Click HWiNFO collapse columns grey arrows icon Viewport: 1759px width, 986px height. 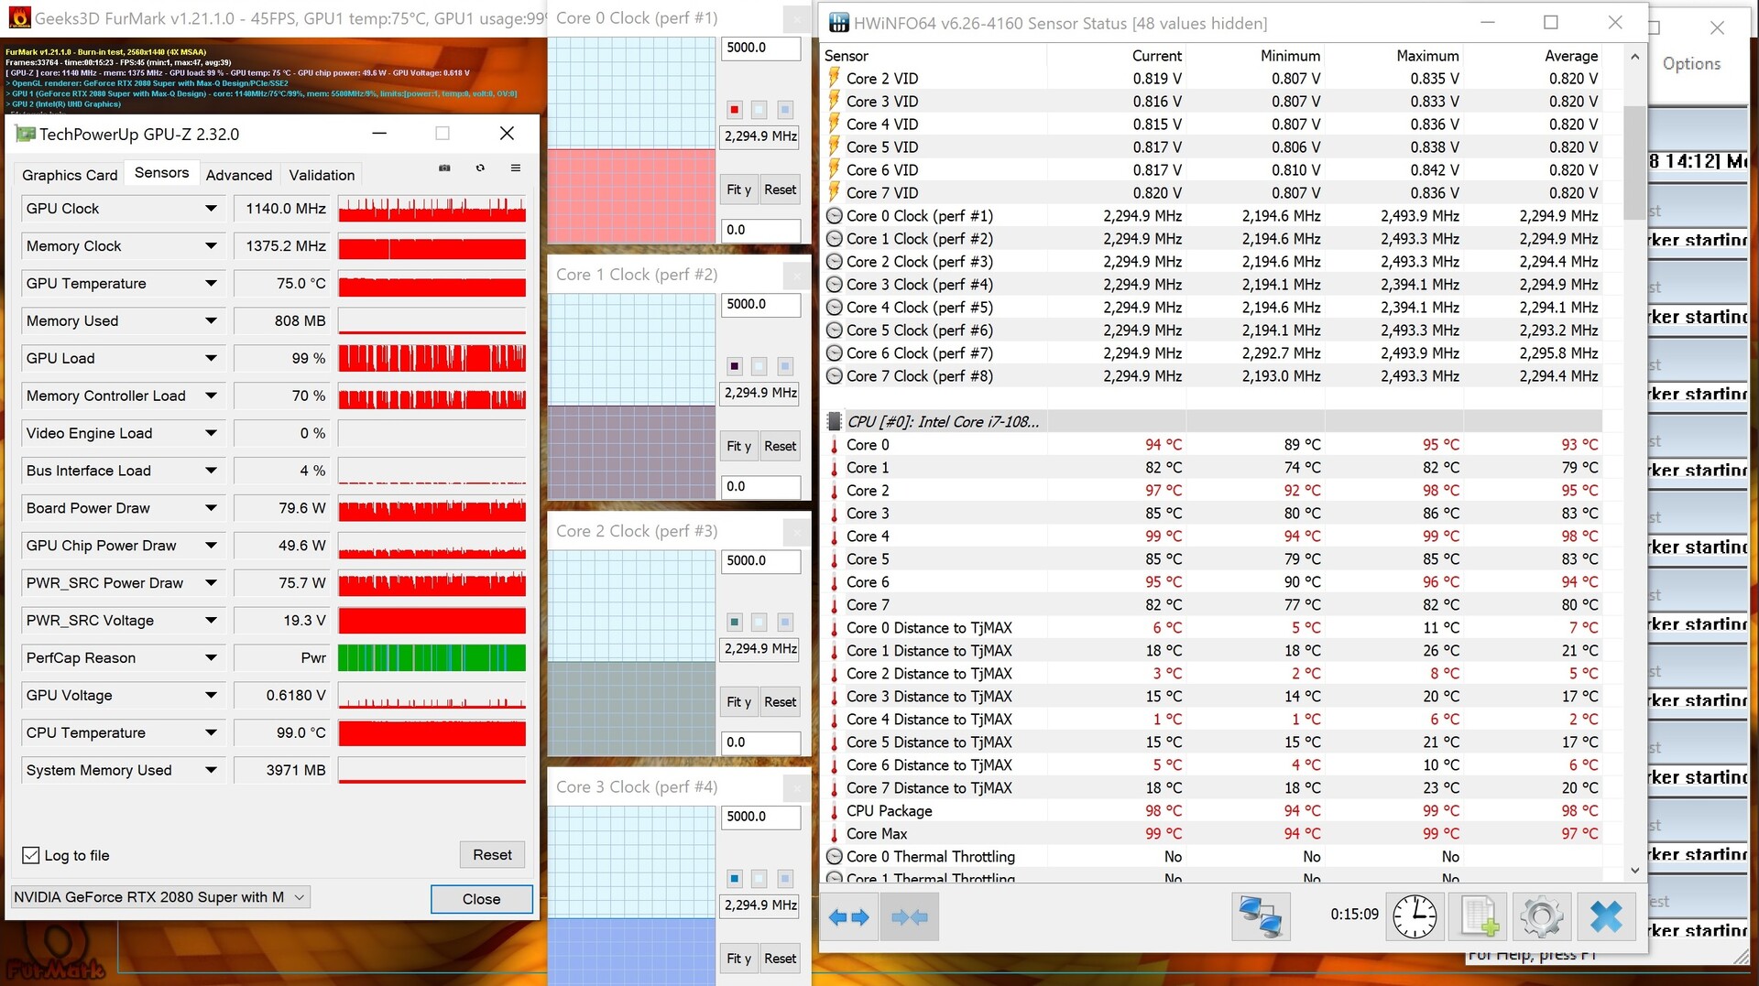click(x=910, y=916)
